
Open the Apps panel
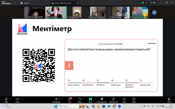124,100
